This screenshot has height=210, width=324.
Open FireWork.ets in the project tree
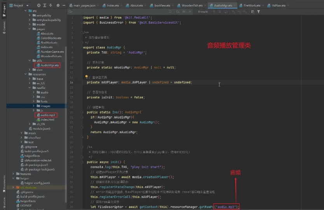[47, 43]
